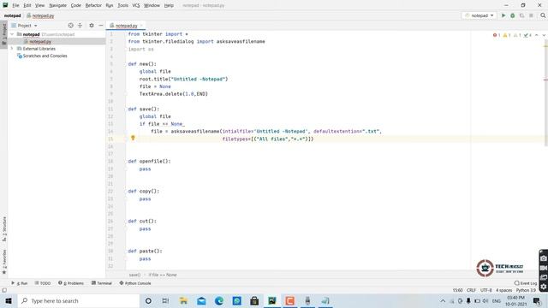Select Scratches and Consoles item

(45, 56)
